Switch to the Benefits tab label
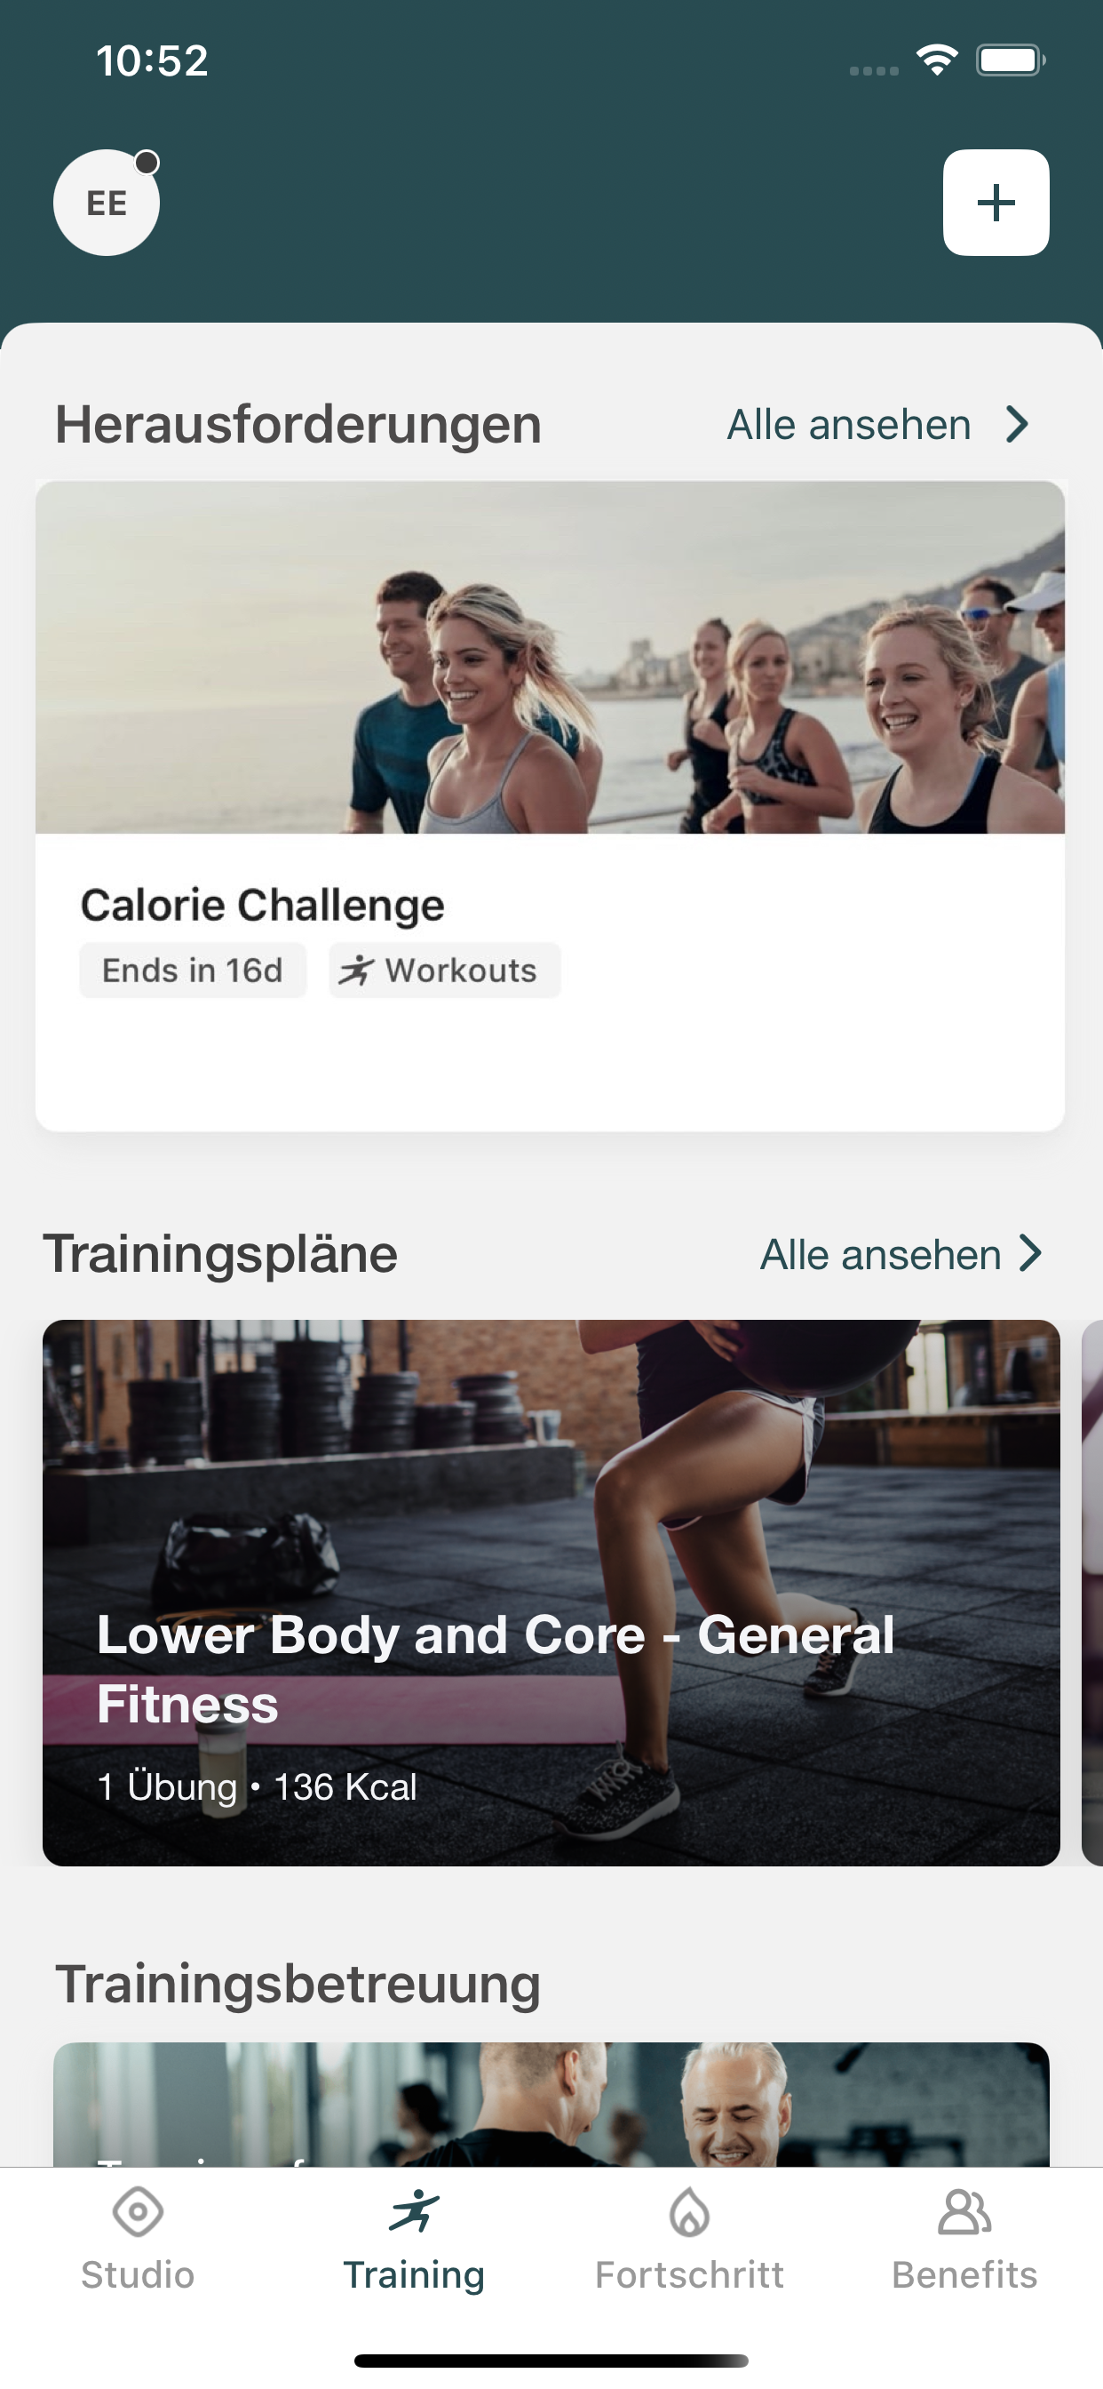Viewport: 1103px width, 2389px height. pos(964,2275)
